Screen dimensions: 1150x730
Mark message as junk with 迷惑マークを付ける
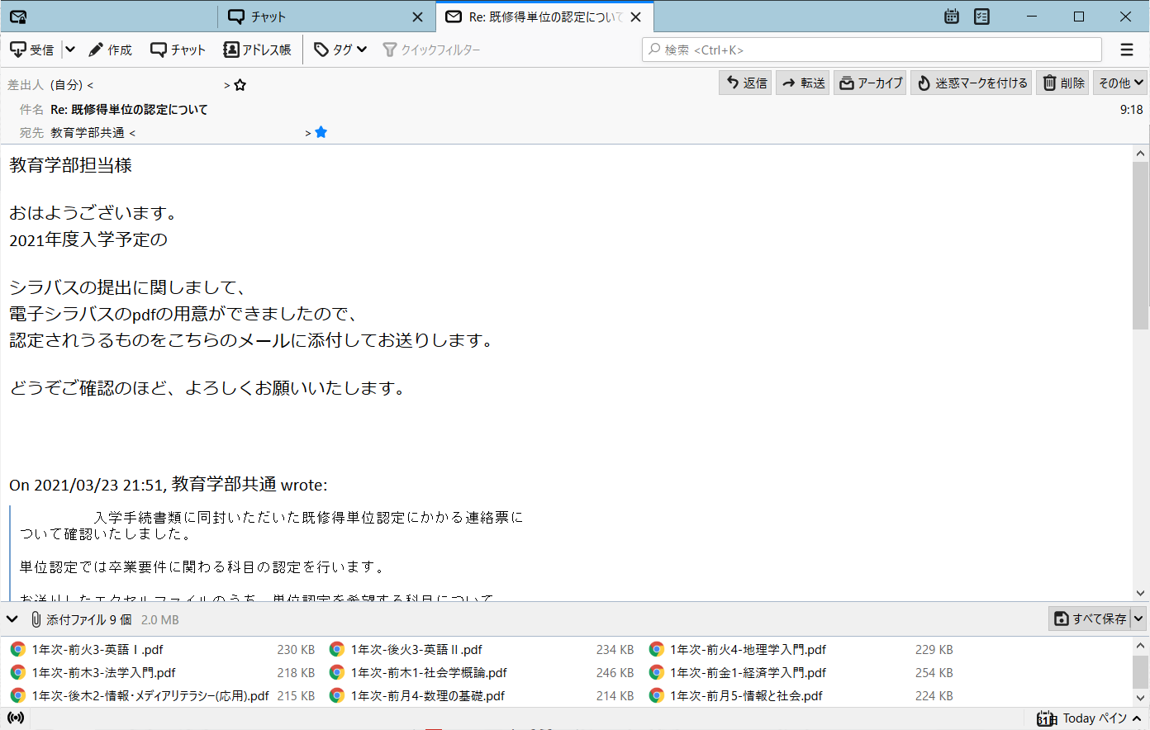(972, 83)
